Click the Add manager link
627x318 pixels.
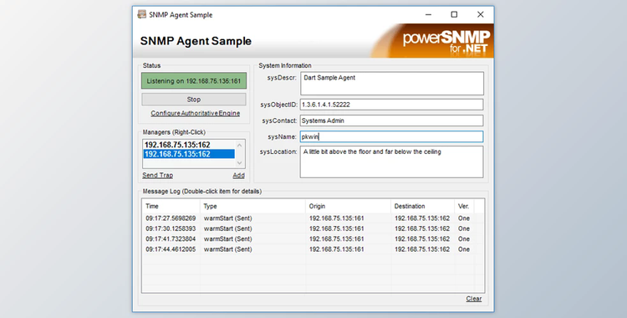pos(239,176)
